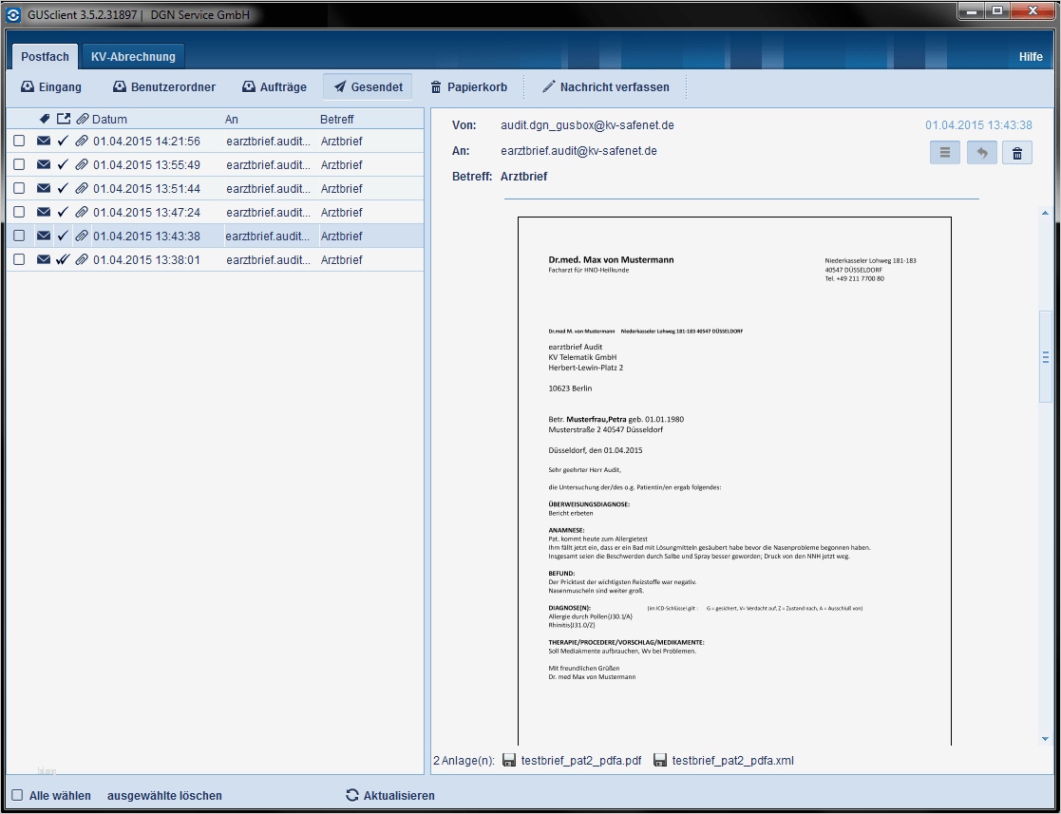The width and height of the screenshot is (1061, 814).
Task: Open the Papierkorb trash folder
Action: point(468,87)
